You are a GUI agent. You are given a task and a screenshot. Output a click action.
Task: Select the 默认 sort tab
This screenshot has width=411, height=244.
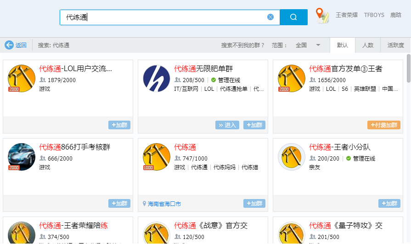343,45
